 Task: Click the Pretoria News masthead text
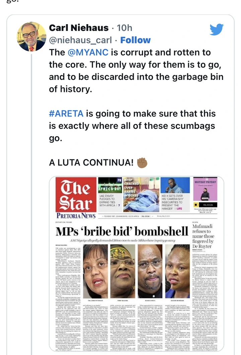[76, 215]
